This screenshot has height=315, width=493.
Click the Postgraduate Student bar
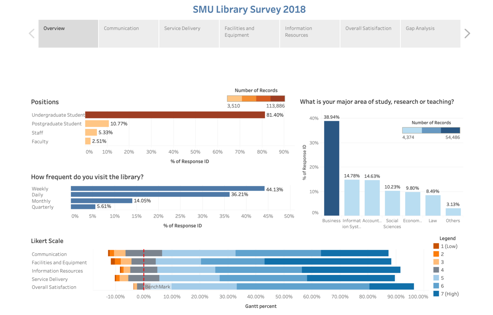tap(97, 123)
